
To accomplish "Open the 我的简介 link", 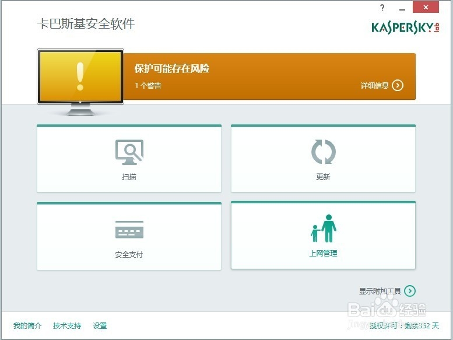I will point(27,326).
